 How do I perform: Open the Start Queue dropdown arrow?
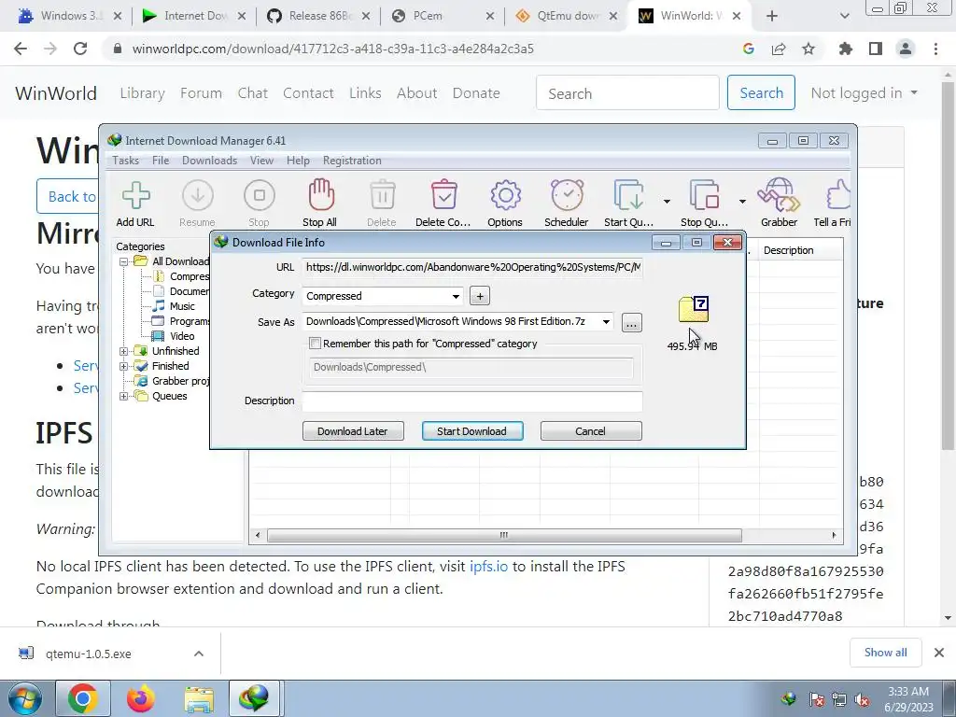(667, 202)
